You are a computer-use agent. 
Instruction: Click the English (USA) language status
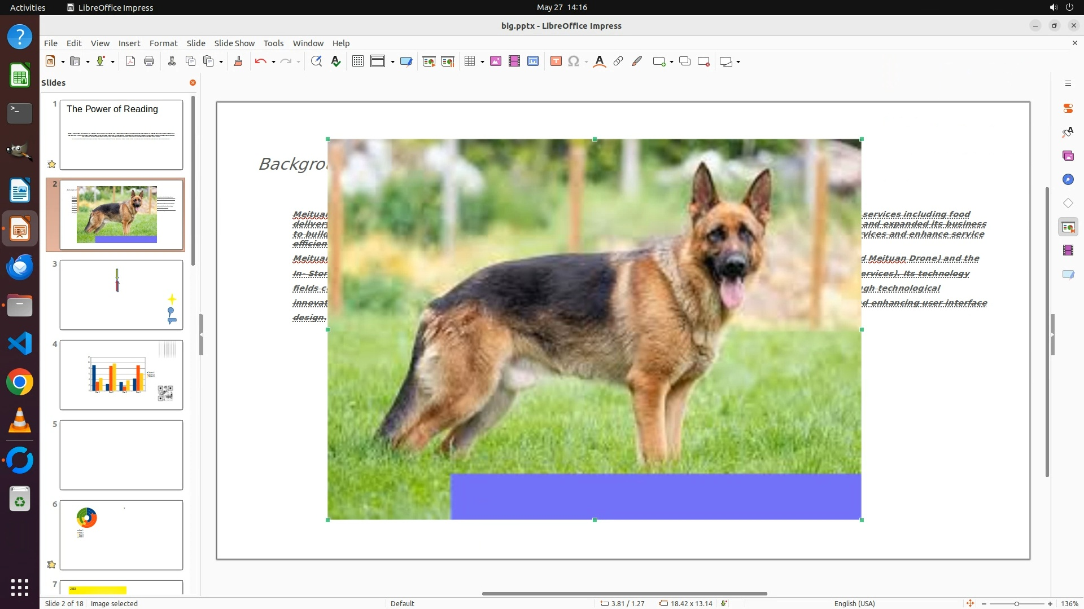[854, 603]
